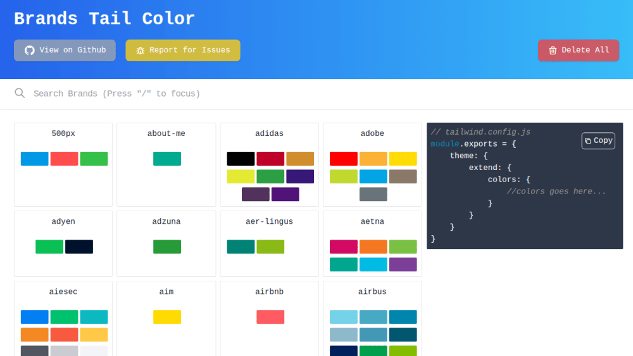This screenshot has width=633, height=356.
Task: Select the coral airbnb swatch
Action: pos(270,317)
